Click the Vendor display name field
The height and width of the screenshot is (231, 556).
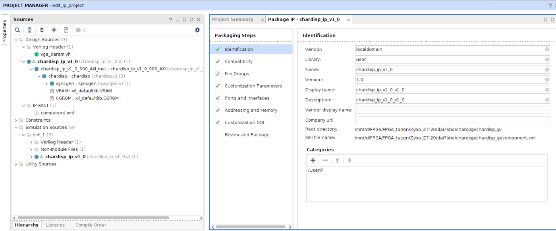[x=452, y=110]
